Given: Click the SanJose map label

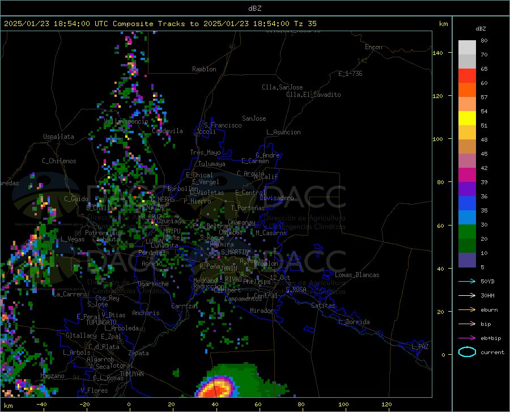Looking at the screenshot, I should pos(254,118).
